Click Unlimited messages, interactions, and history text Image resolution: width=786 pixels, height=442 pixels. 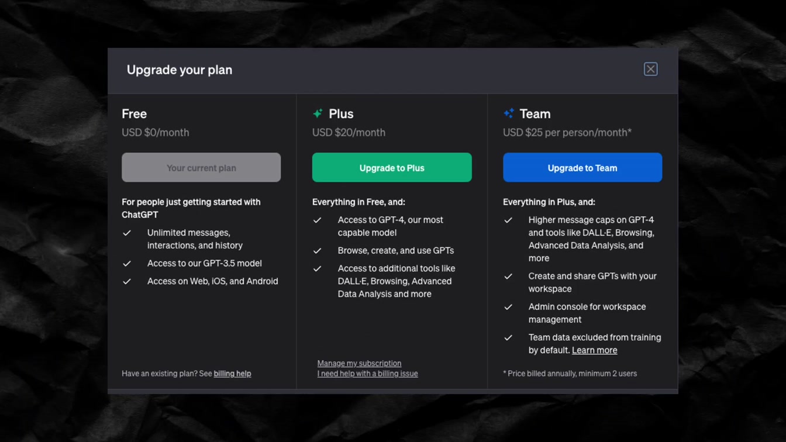click(x=195, y=239)
